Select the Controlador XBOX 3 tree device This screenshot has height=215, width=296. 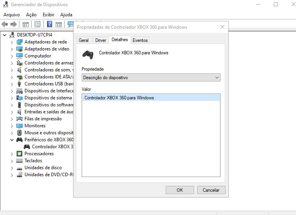click(x=52, y=147)
